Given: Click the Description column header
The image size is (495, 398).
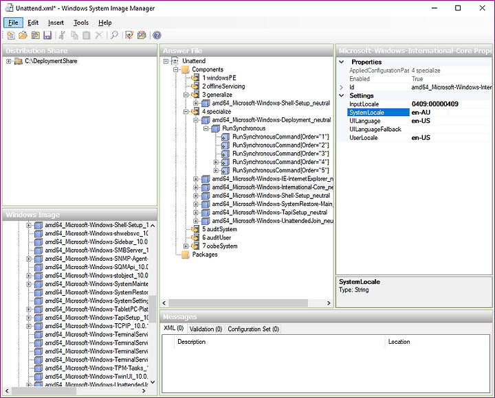Looking at the screenshot, I should coord(279,342).
